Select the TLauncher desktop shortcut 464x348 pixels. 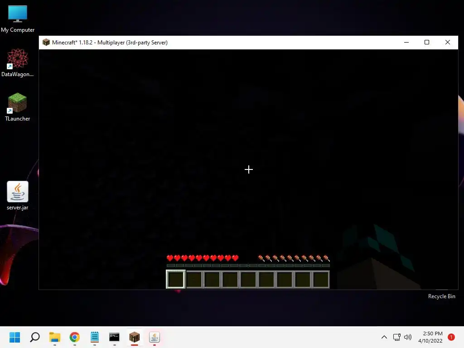18,107
